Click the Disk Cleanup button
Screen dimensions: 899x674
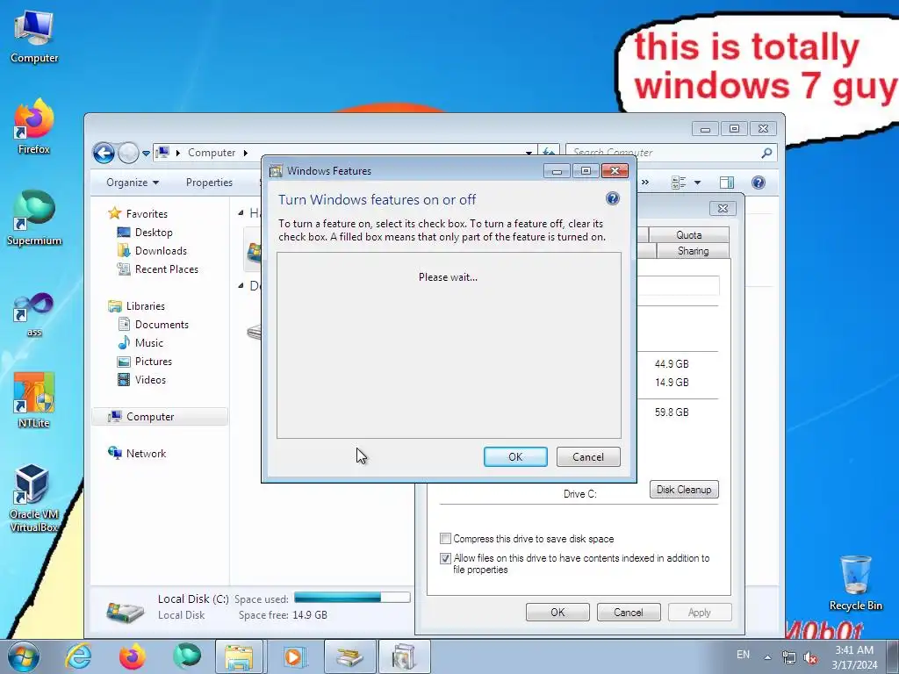(684, 490)
